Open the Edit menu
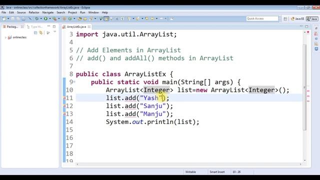The height and width of the screenshot is (180, 320). click(x=11, y=12)
